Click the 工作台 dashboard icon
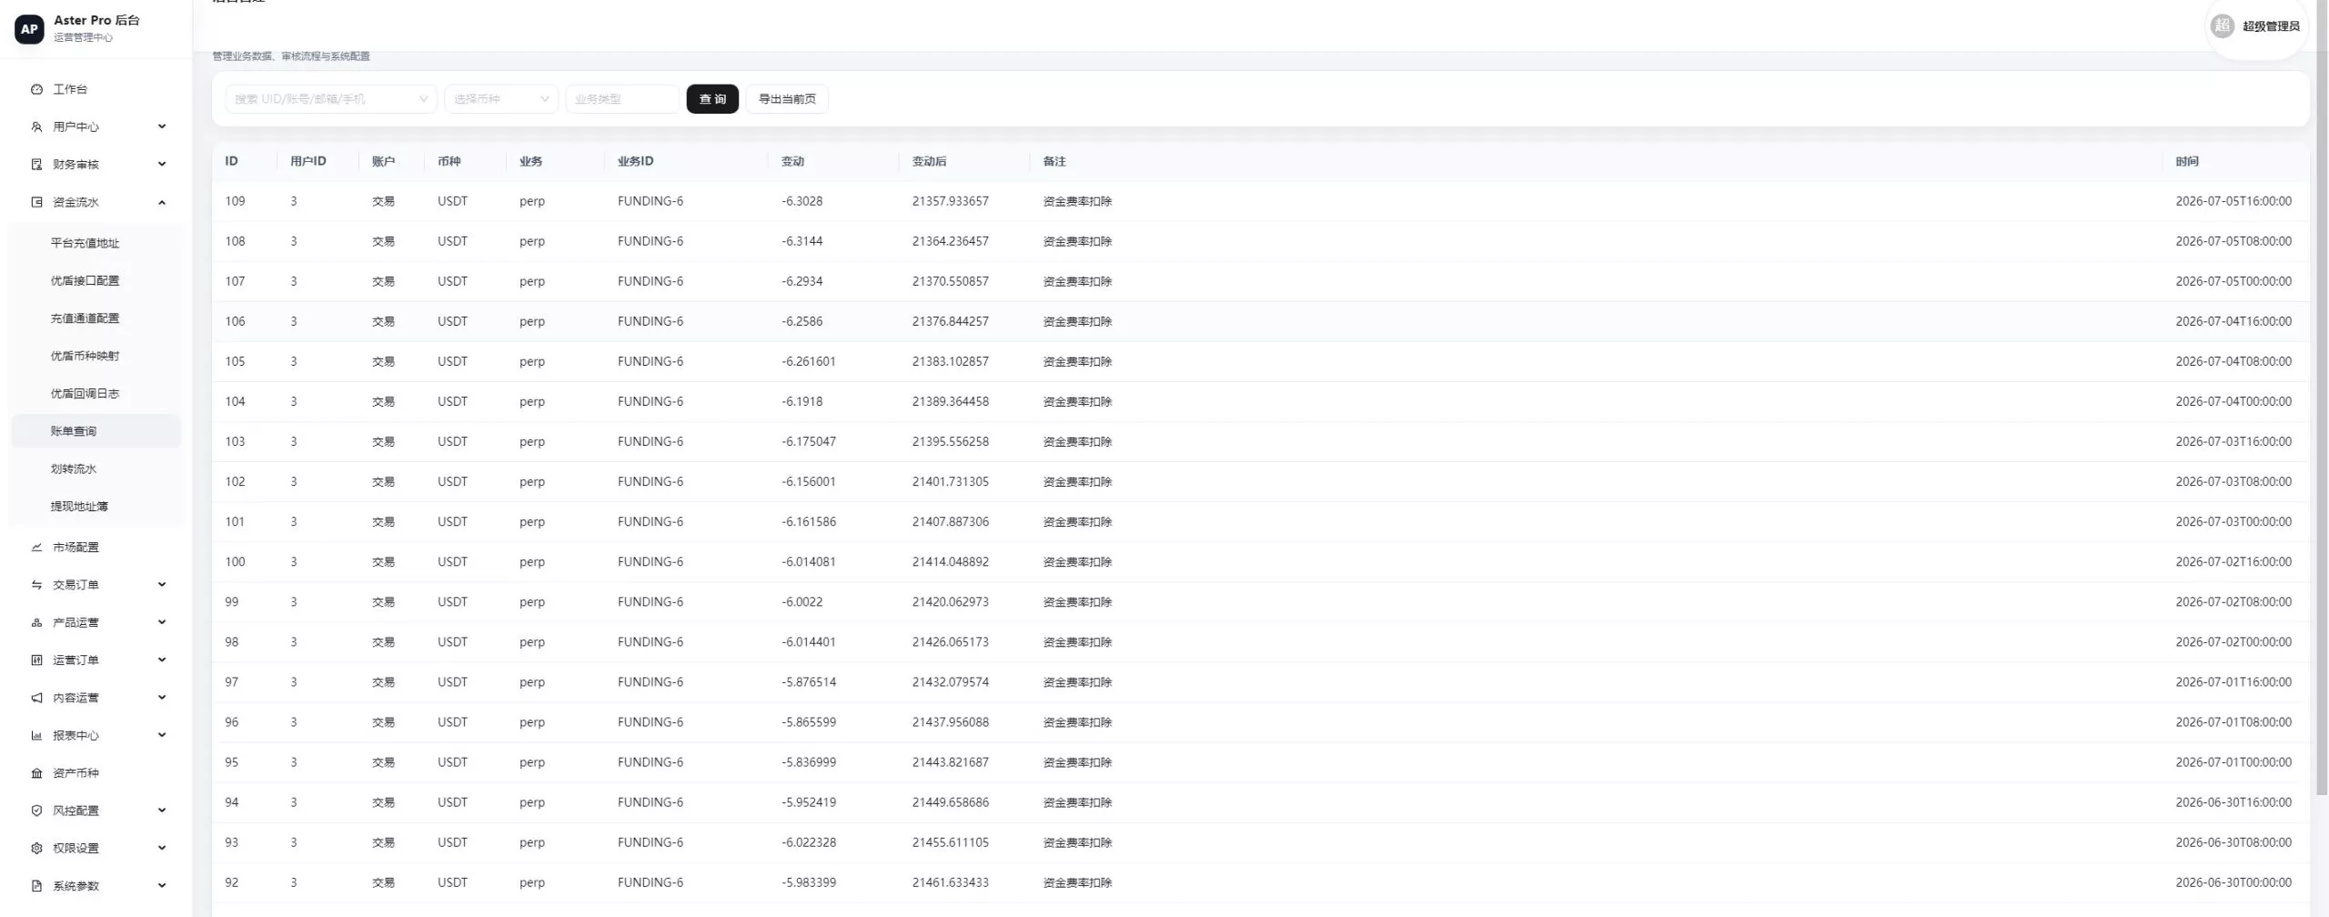This screenshot has height=917, width=2329. (x=36, y=89)
